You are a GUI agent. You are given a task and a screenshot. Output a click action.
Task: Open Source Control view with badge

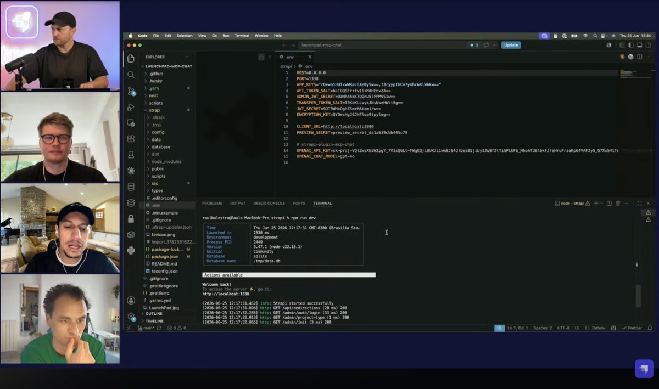tap(131, 91)
